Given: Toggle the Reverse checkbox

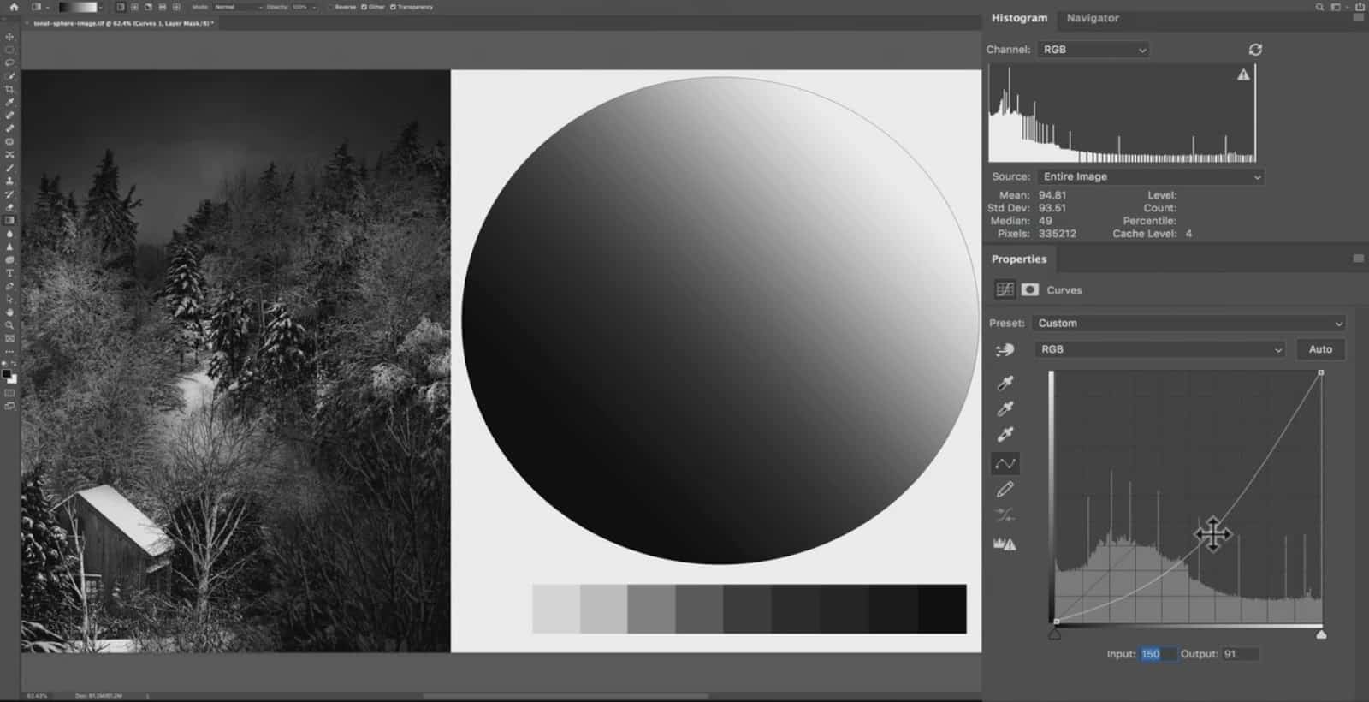Looking at the screenshot, I should [329, 7].
